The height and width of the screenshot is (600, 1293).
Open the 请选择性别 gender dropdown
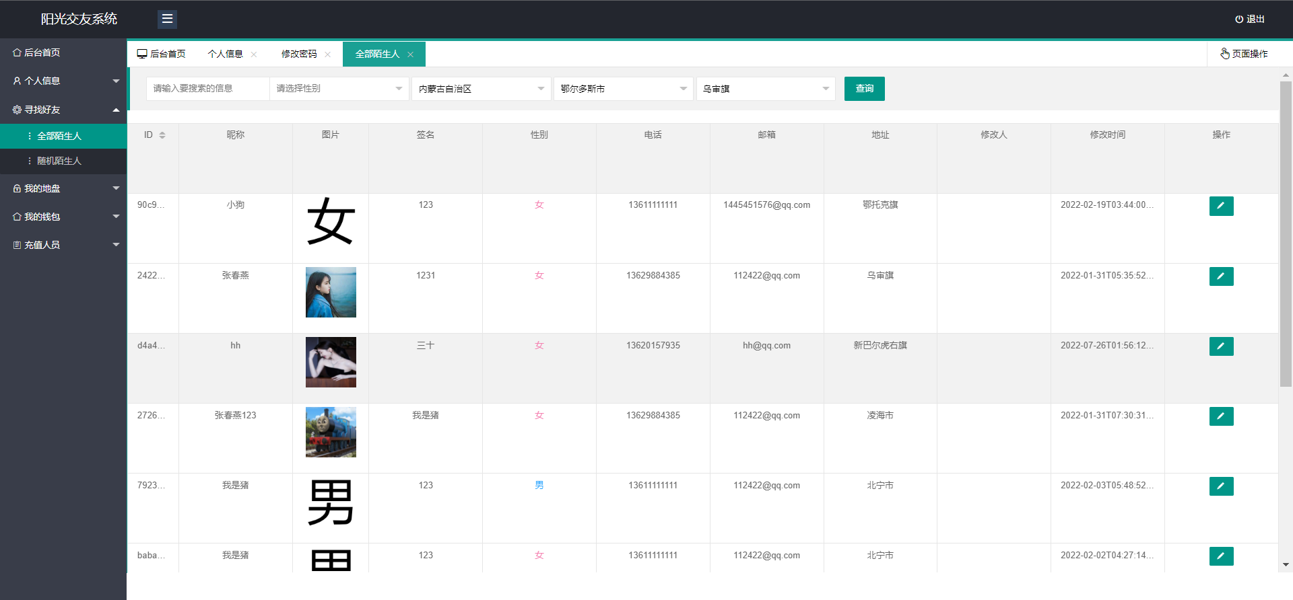click(339, 89)
